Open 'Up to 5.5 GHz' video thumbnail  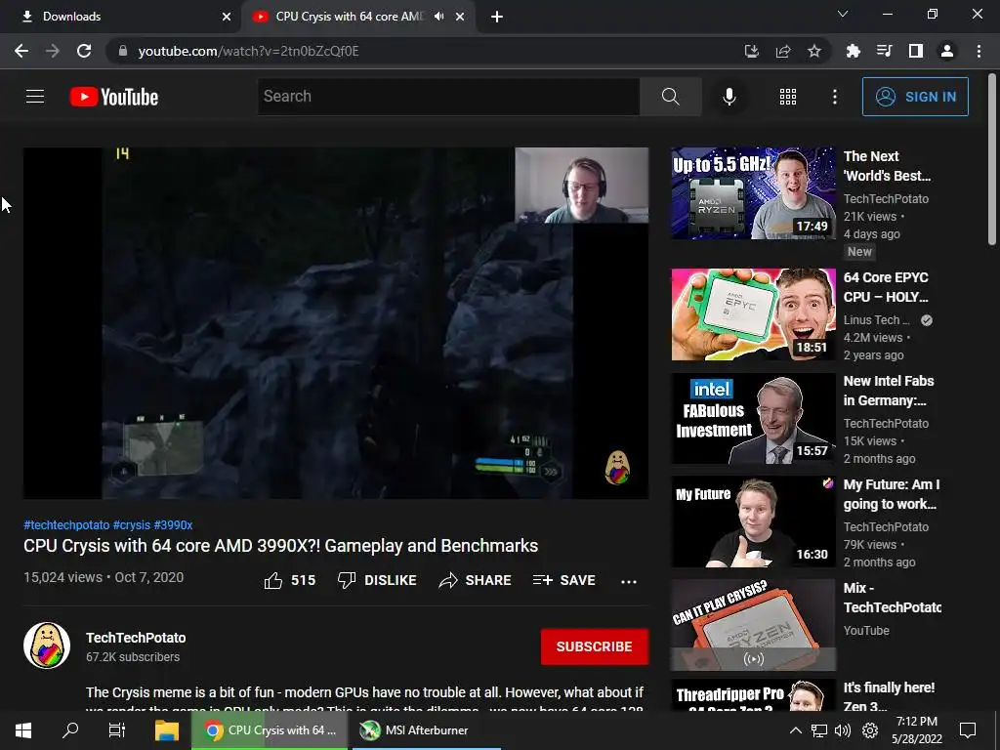click(x=753, y=193)
